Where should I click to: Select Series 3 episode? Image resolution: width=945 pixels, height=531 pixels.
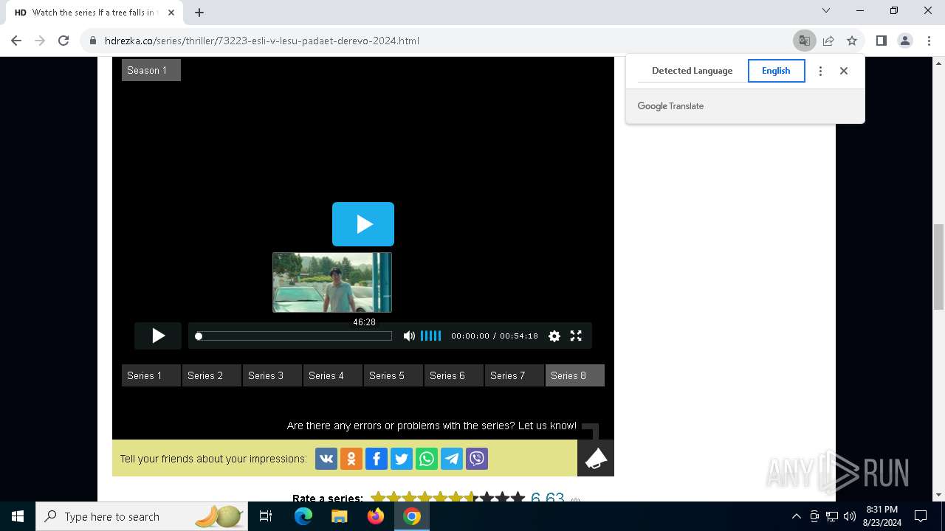[x=272, y=375]
